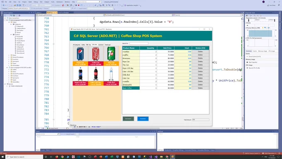Click the Search ID input field
This screenshot has width=282, height=159.
(x=139, y=44)
